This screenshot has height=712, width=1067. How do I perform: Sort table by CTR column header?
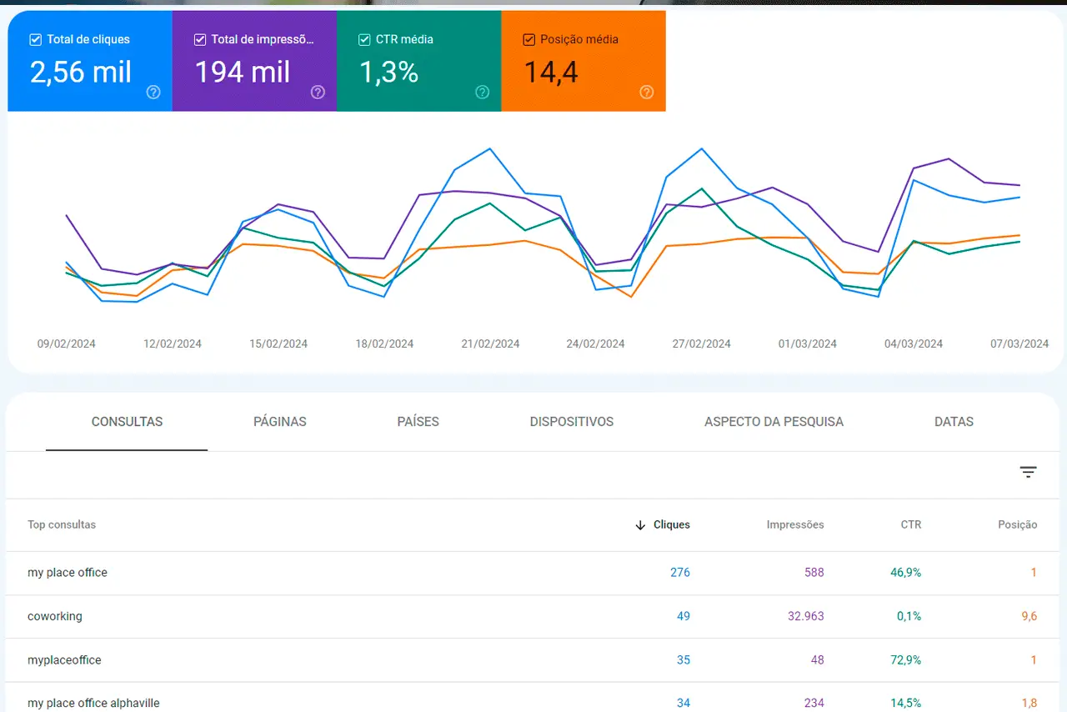click(911, 525)
